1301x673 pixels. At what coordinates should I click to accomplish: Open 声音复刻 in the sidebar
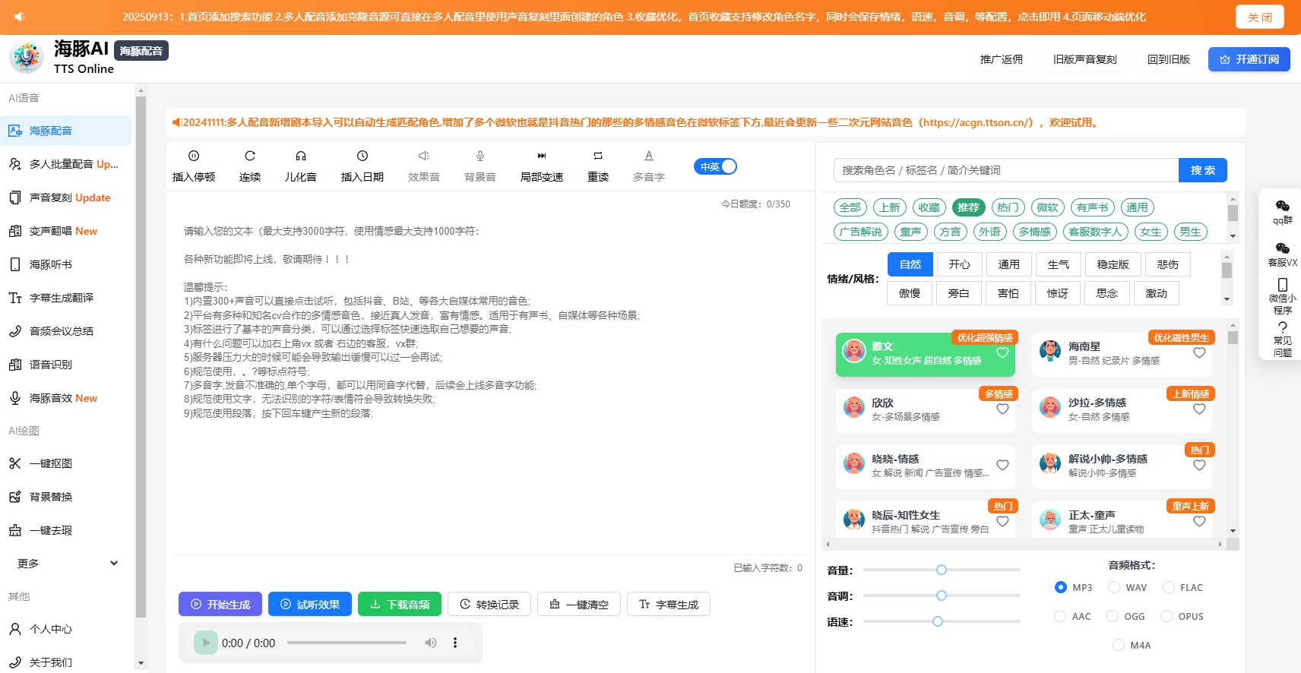click(69, 197)
